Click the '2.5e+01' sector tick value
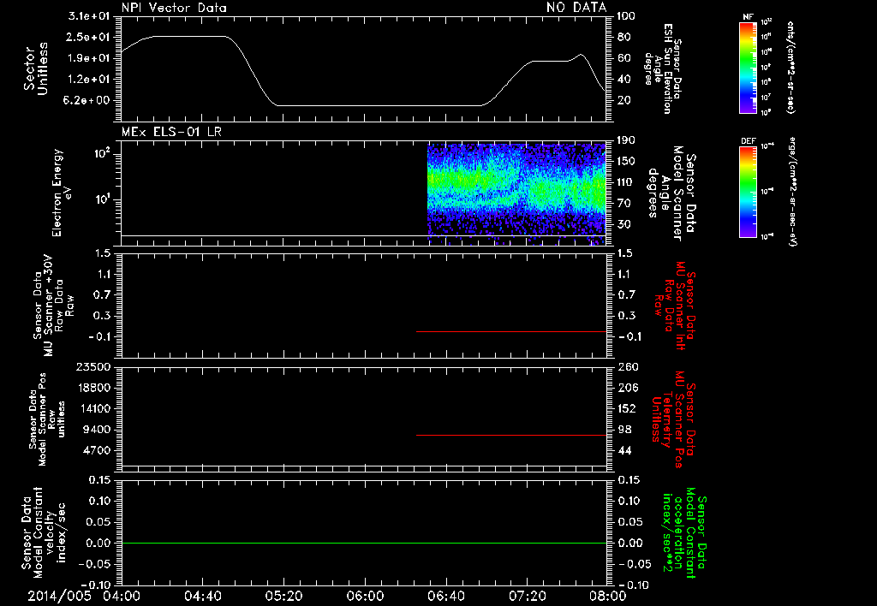Screen dimensions: 877x606 click(89, 38)
